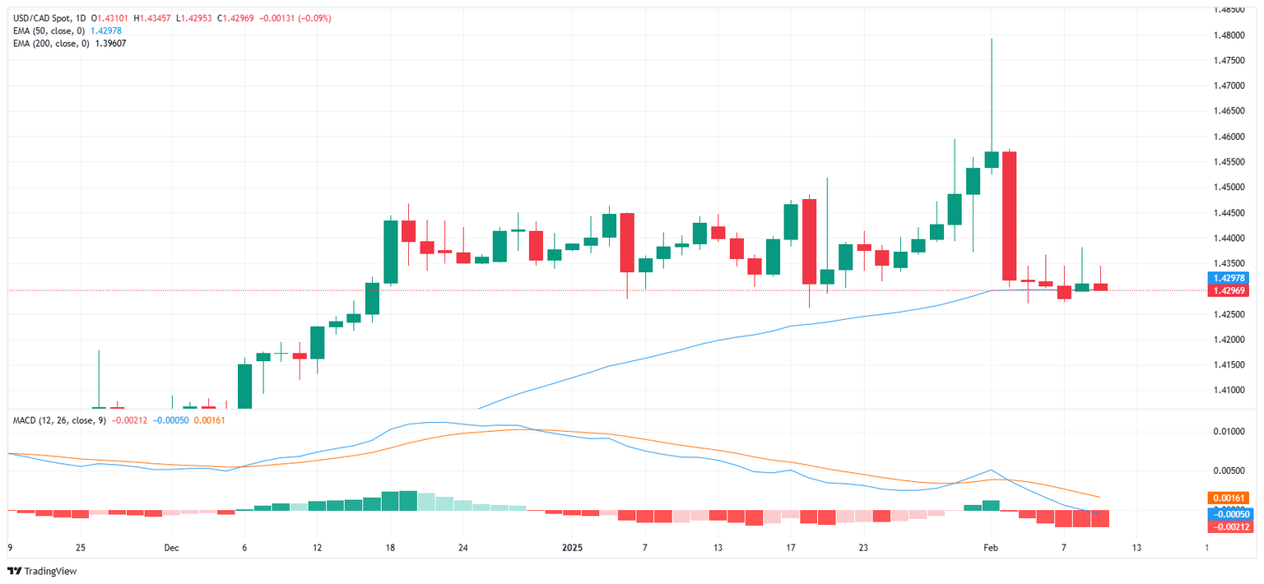Click the 0.01000 level on MACD scale

[1230, 431]
